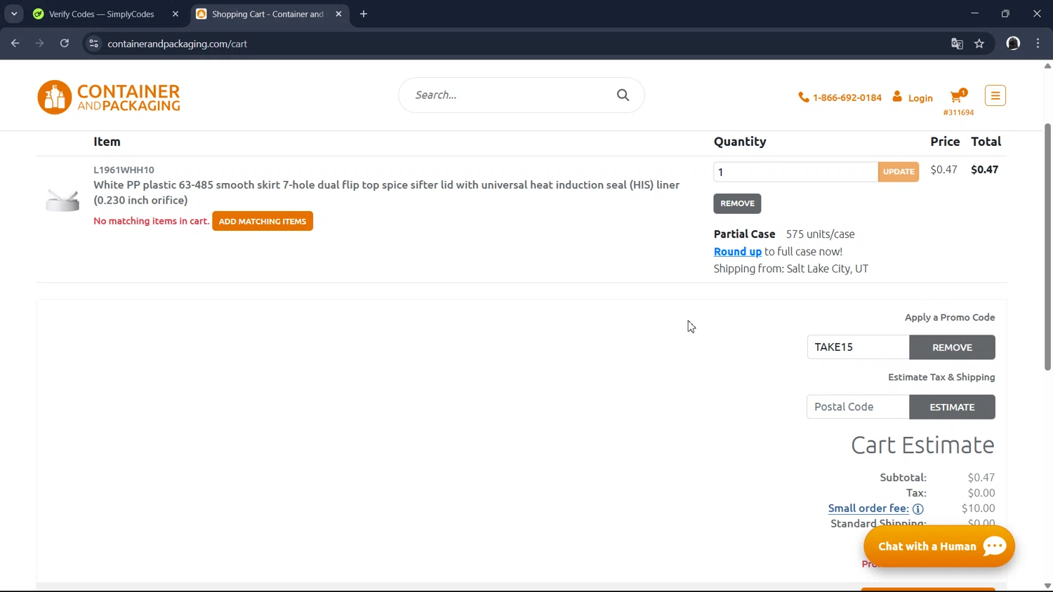Open the shopping cart icon
The width and height of the screenshot is (1053, 592).
[958, 96]
